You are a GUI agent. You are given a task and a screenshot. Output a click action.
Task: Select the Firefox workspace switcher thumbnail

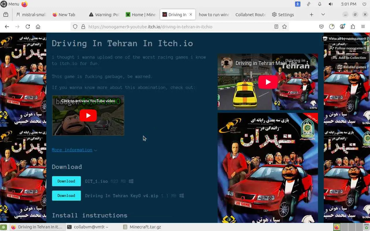point(337,227)
